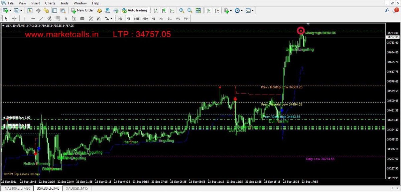Viewport: 401px width, 192px height.
Task: Select the trendline drawing tool
Action: point(41,18)
